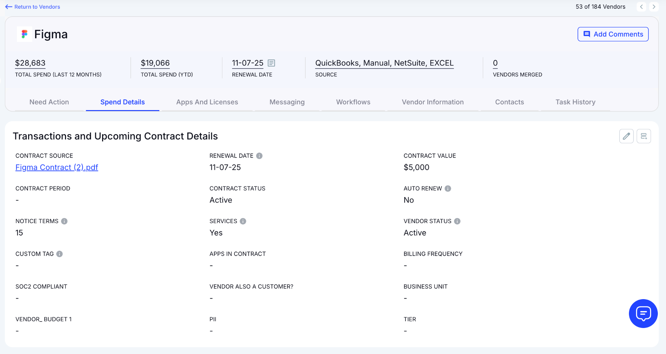This screenshot has width=666, height=354.
Task: Go to previous vendor with left chevron
Action: pyautogui.click(x=641, y=7)
